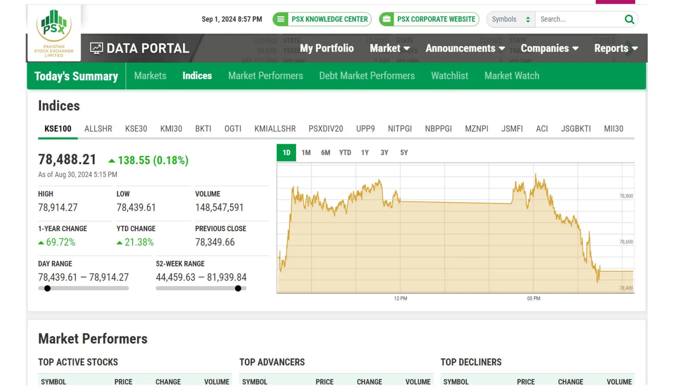Open the Reports dropdown menu
Viewport: 696px width, 392px height.
click(x=615, y=48)
